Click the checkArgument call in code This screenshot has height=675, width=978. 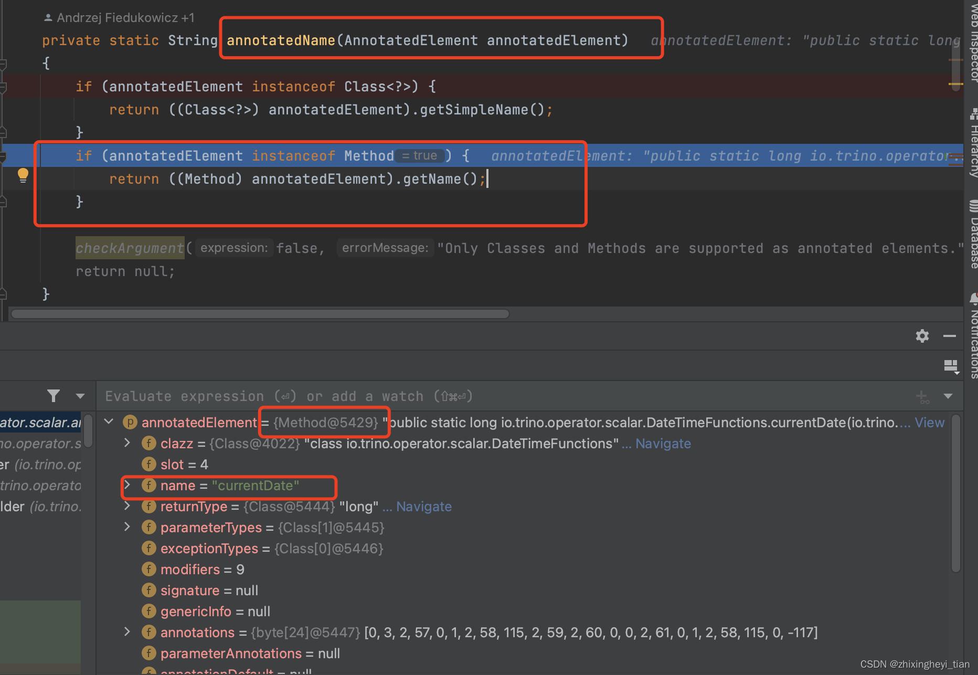pyautogui.click(x=130, y=248)
